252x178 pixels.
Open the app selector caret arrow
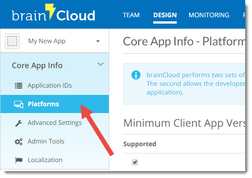click(x=98, y=41)
